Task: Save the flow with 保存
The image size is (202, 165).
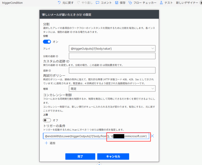Action: (x=117, y=3)
